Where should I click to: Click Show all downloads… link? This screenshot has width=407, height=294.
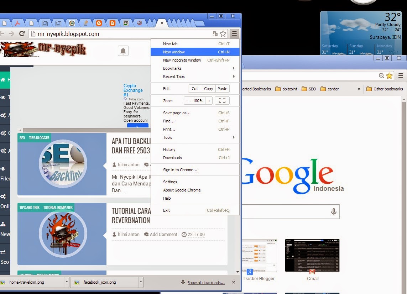206,283
